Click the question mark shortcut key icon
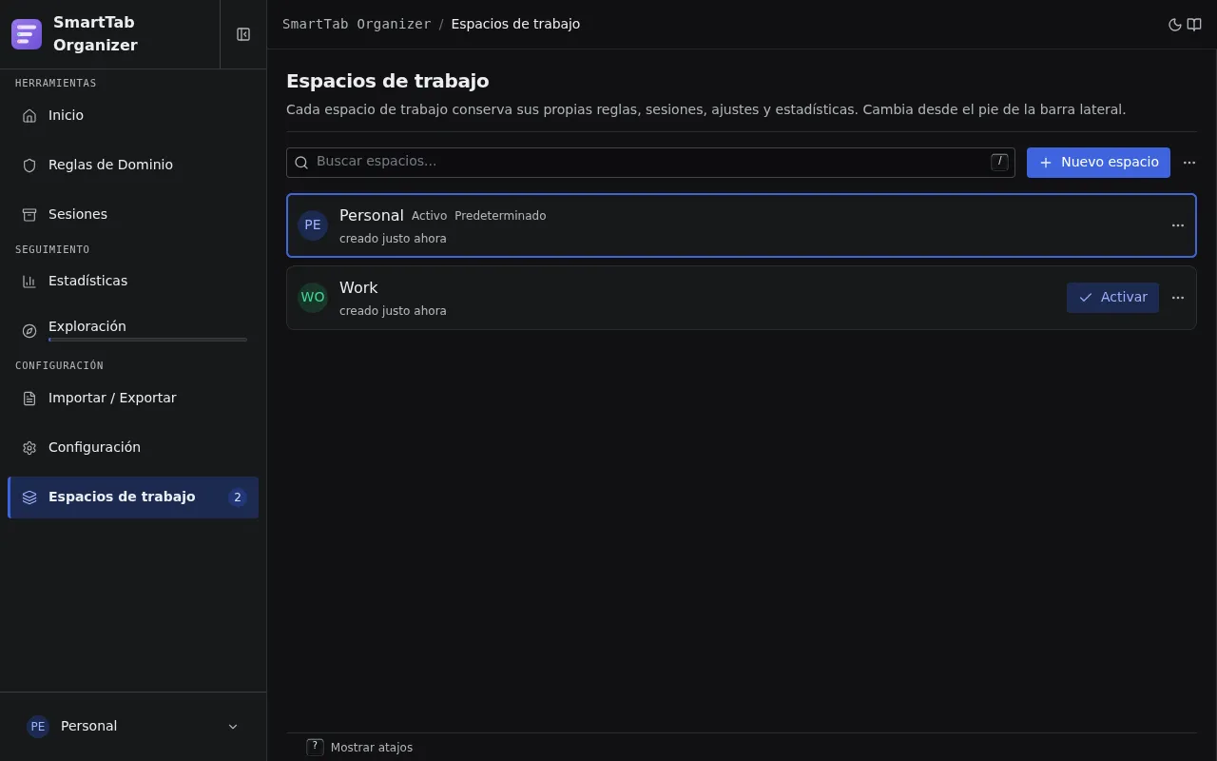This screenshot has width=1217, height=761. 316,748
